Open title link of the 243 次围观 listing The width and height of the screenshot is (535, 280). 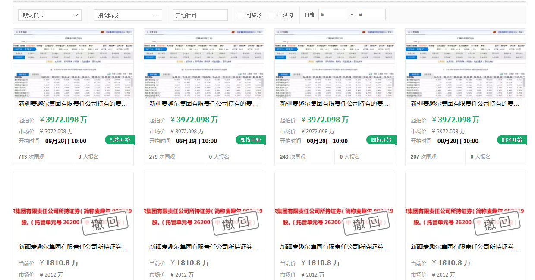pyautogui.click(x=335, y=104)
